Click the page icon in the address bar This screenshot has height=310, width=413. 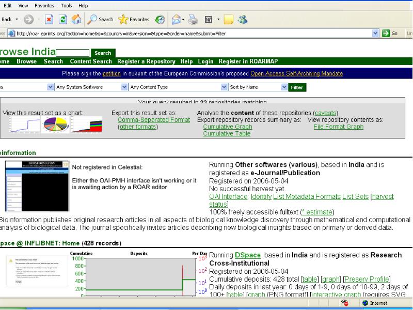[12, 33]
